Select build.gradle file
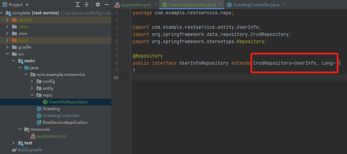 30,150
